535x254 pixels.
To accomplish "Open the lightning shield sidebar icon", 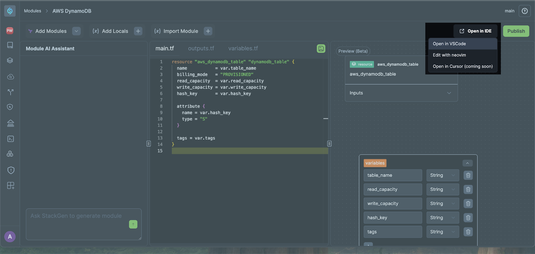I will [10, 107].
